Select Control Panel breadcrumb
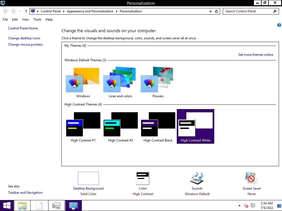The width and height of the screenshot is (282, 211). tap(51, 11)
